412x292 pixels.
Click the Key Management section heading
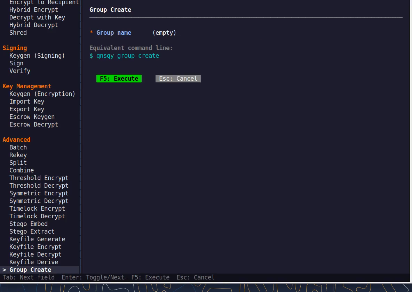point(27,86)
